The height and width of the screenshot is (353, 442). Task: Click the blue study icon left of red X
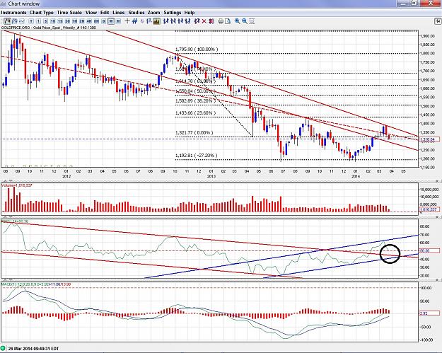197,21
